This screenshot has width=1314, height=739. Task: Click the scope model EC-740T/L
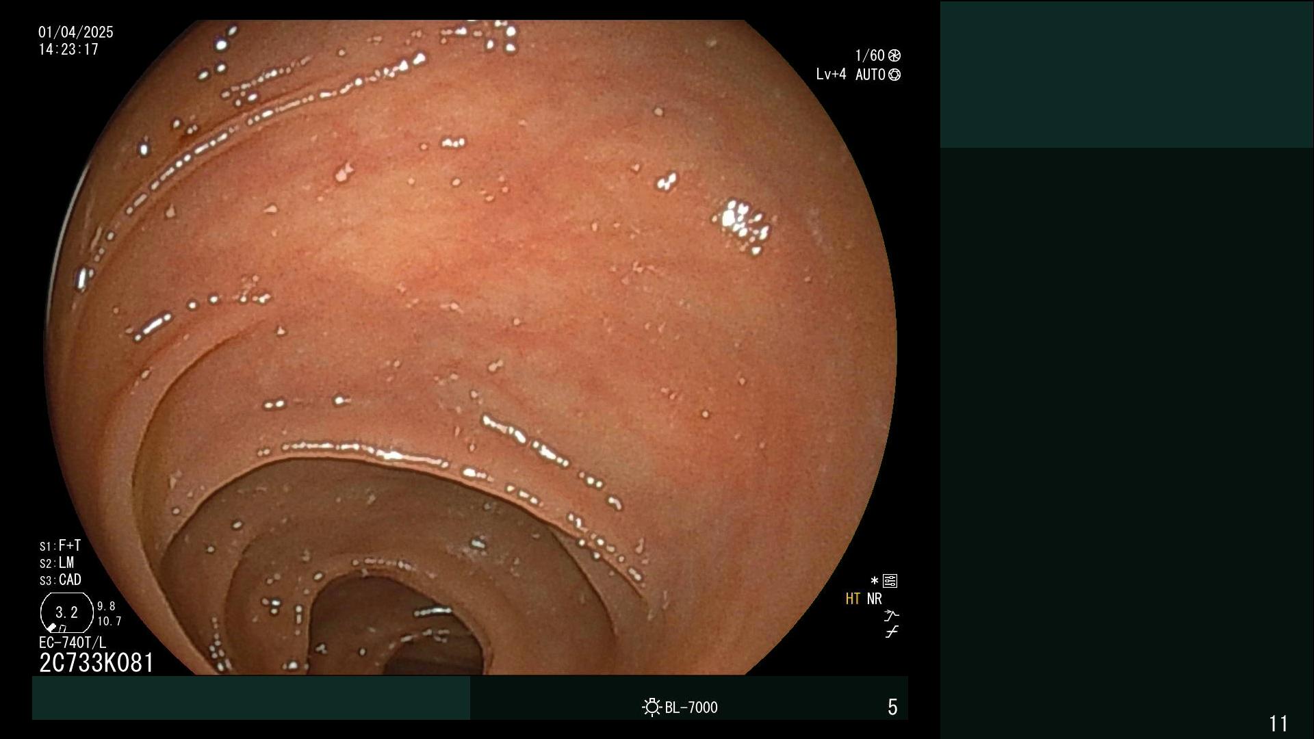click(x=73, y=643)
